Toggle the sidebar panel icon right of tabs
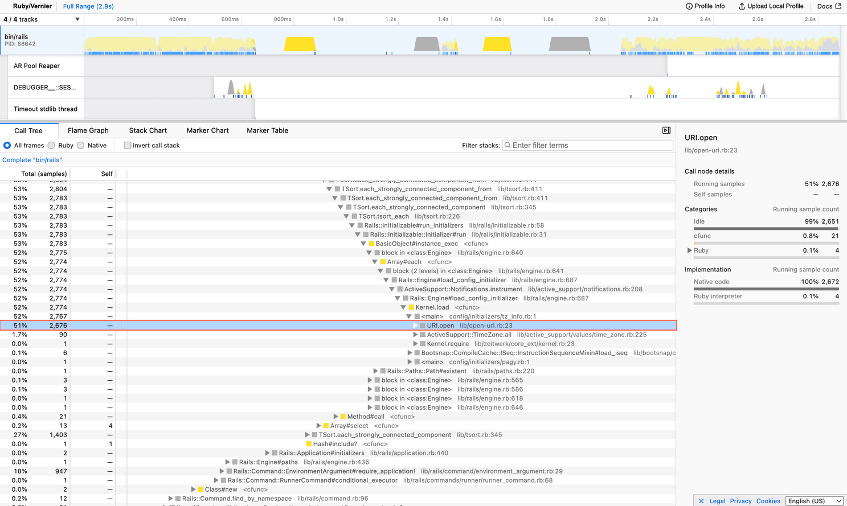This screenshot has width=847, height=506. 666,130
